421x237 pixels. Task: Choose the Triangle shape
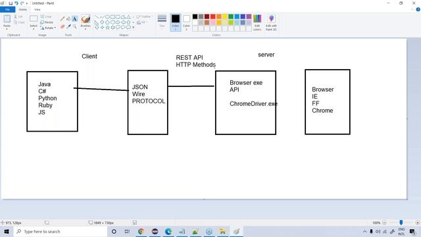tap(129, 17)
